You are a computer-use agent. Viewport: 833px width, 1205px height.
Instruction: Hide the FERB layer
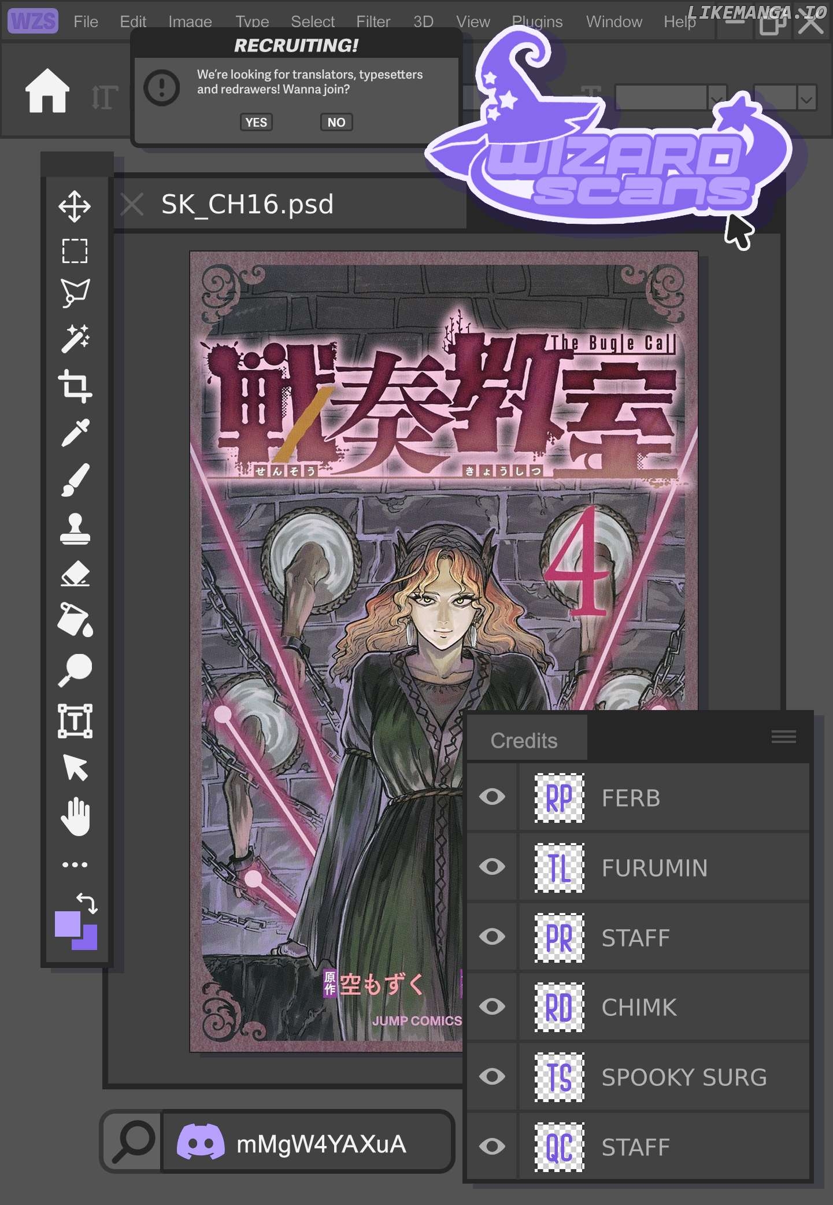tap(492, 797)
